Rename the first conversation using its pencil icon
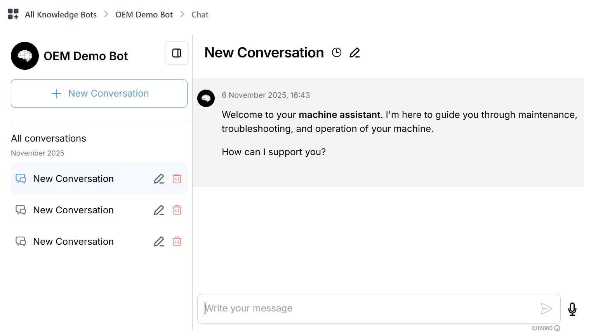The height and width of the screenshot is (332, 591). (159, 179)
